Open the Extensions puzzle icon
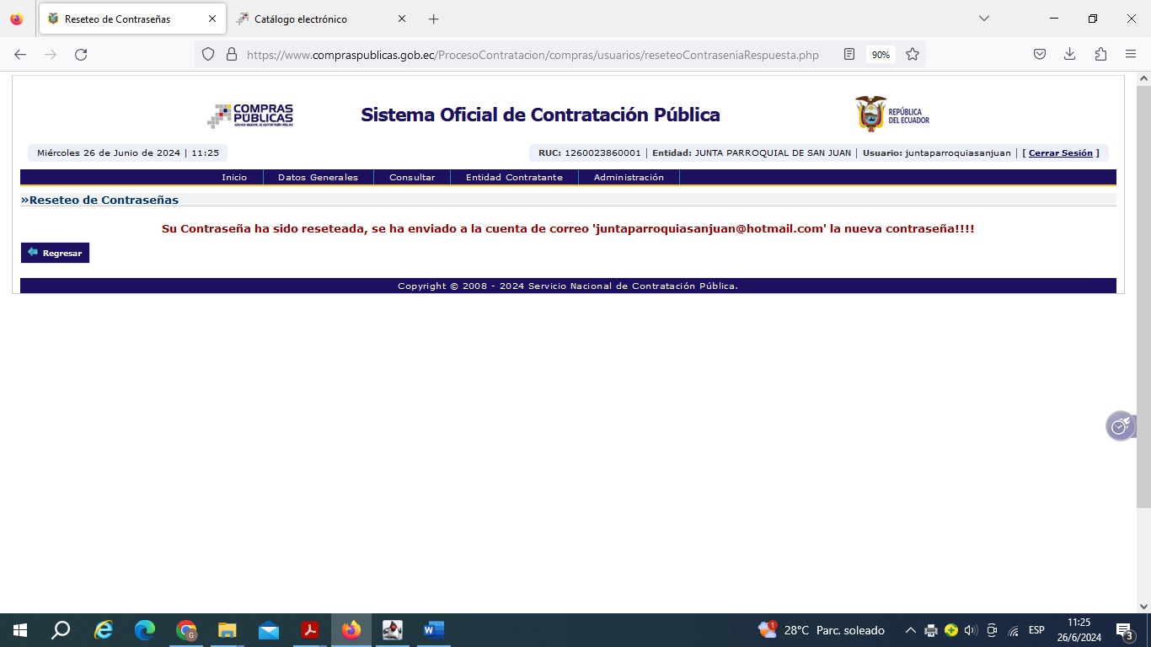 (x=1100, y=55)
